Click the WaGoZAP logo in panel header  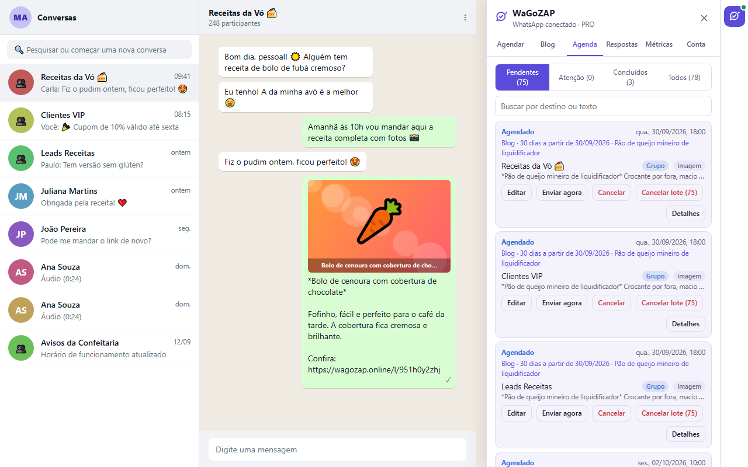[x=501, y=17]
